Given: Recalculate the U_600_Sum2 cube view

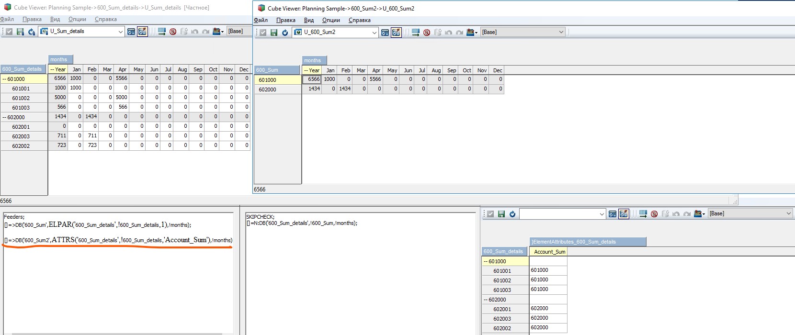Looking at the screenshot, I should click(x=285, y=33).
